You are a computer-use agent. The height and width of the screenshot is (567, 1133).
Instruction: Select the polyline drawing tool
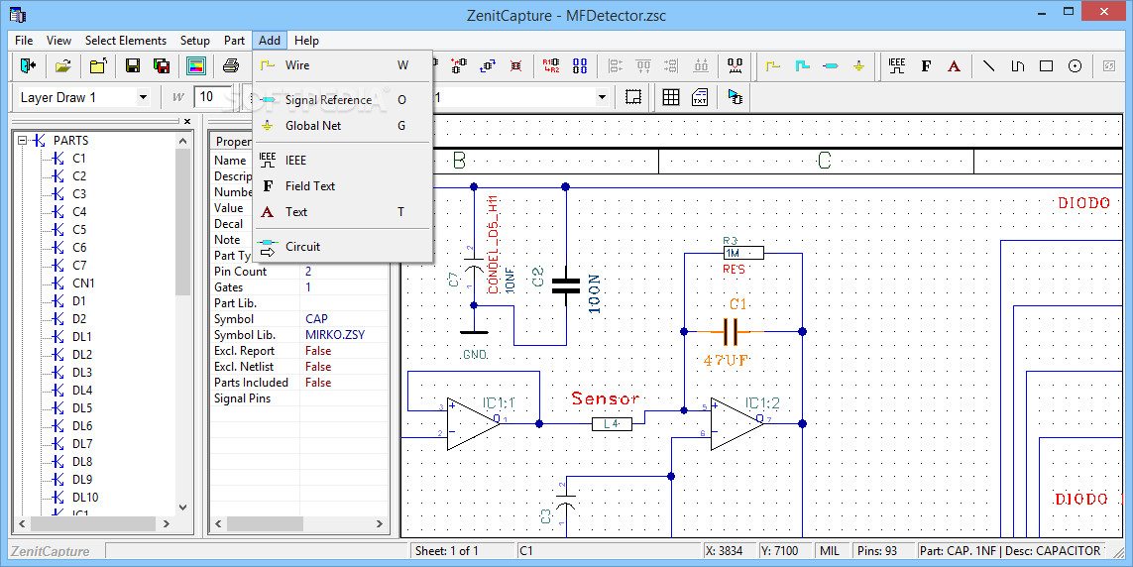click(x=1017, y=66)
